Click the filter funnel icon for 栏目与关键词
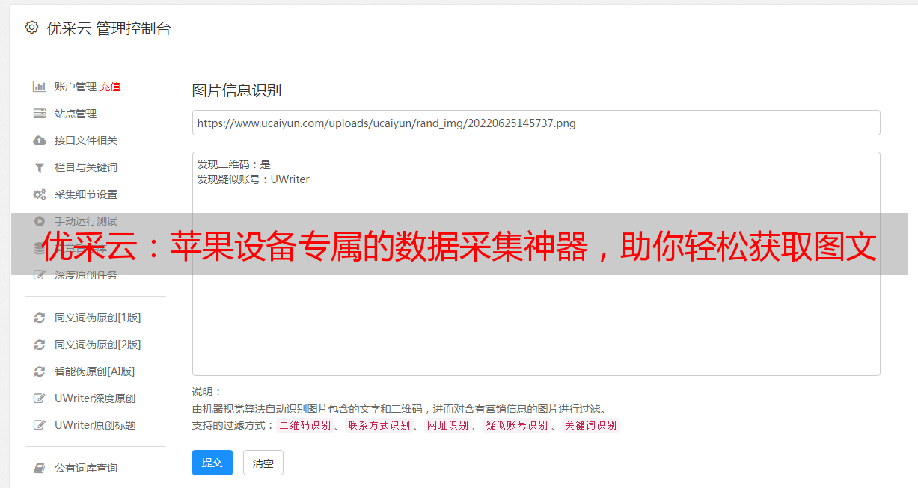 40,167
